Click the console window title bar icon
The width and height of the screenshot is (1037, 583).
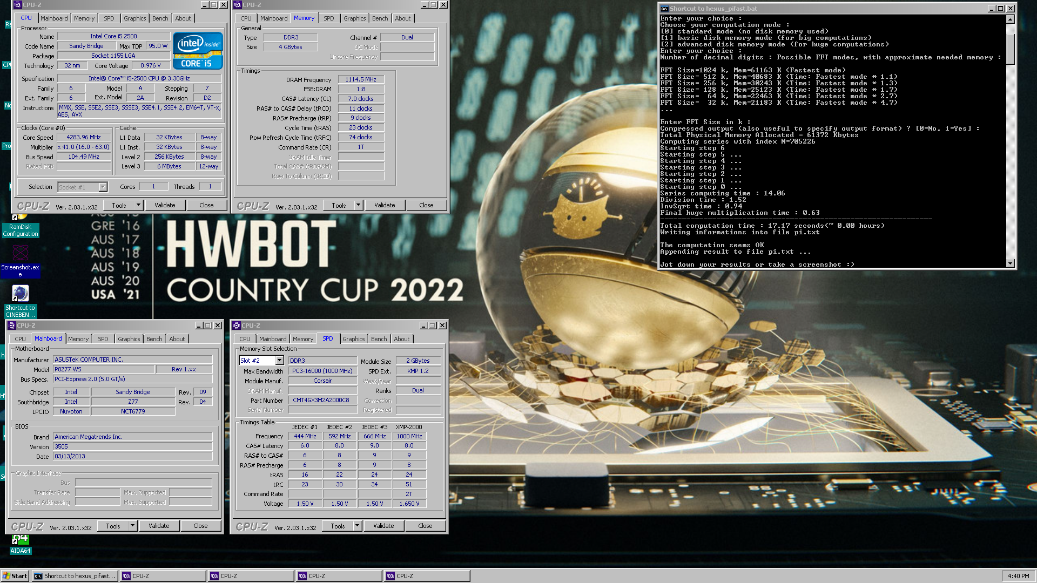[664, 9]
